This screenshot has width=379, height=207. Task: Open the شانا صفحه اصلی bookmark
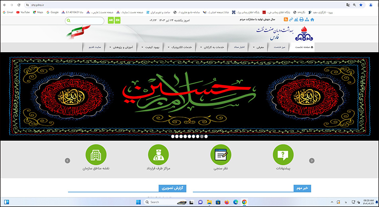(x=216, y=12)
